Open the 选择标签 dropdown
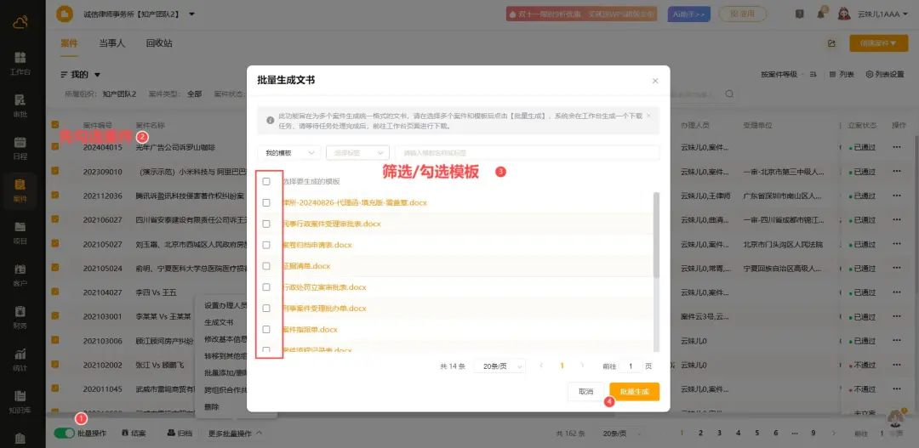The height and width of the screenshot is (448, 919). (x=356, y=153)
